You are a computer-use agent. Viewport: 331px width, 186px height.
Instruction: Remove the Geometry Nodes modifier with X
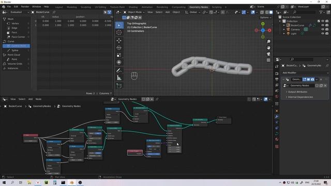(321, 80)
